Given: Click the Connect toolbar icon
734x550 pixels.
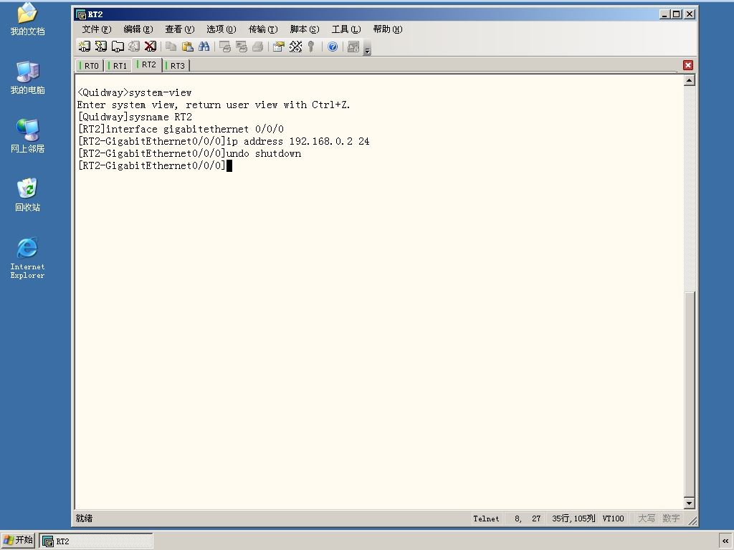Looking at the screenshot, I should pyautogui.click(x=85, y=47).
